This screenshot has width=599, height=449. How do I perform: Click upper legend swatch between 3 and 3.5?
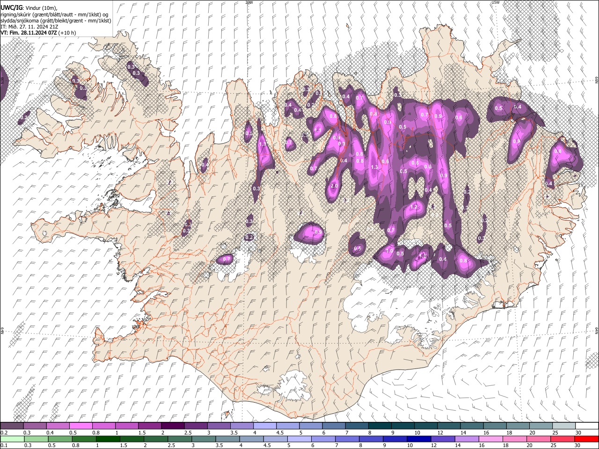tap(219, 426)
